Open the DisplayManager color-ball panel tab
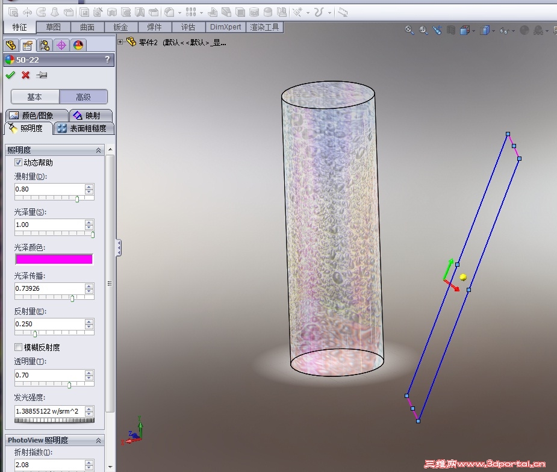 click(x=78, y=45)
